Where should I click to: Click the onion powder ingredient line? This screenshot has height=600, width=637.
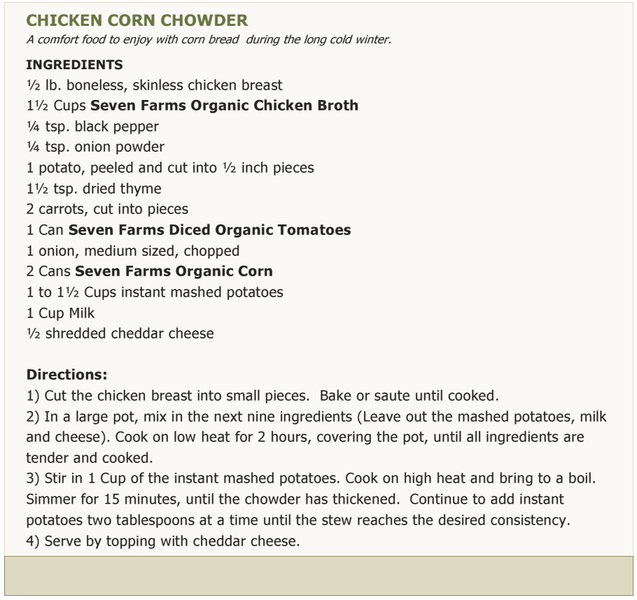click(x=95, y=147)
